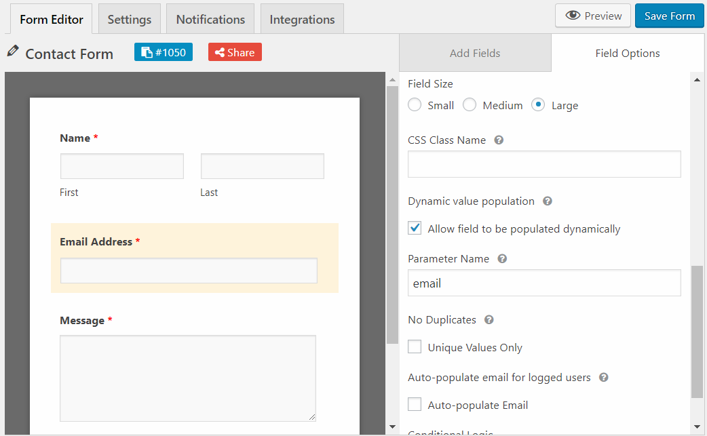
Task: Open Auto-populate email for logged users help icon
Action: point(604,378)
